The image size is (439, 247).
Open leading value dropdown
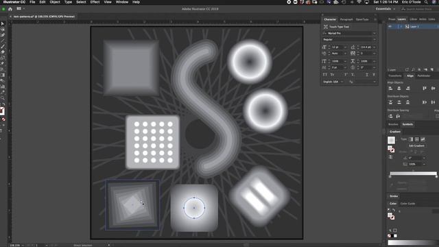tap(375, 47)
